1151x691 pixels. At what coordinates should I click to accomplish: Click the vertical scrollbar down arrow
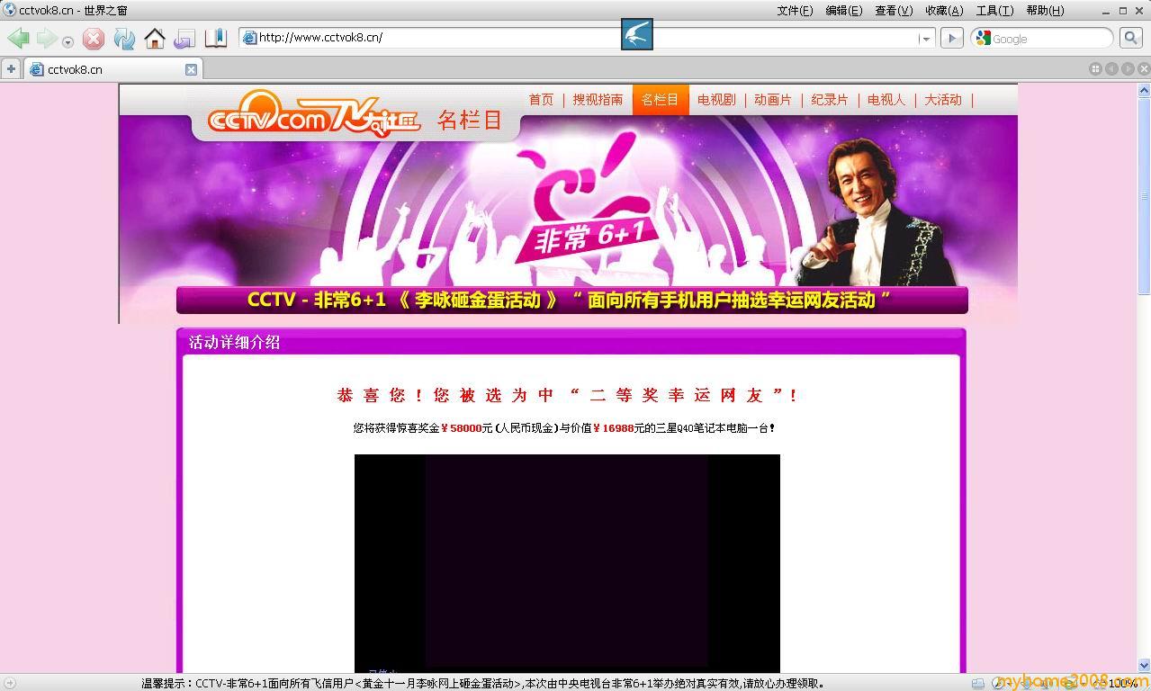coord(1144,665)
